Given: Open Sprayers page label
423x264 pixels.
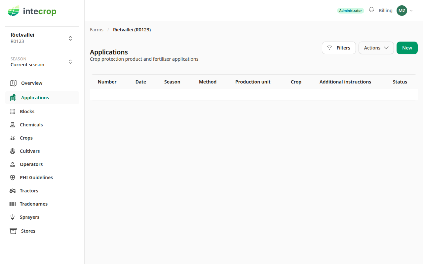Looking at the screenshot, I should (30, 217).
